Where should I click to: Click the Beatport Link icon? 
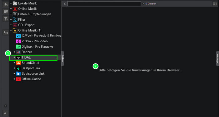(x=18, y=68)
